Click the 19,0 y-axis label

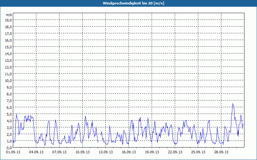click(9, 20)
